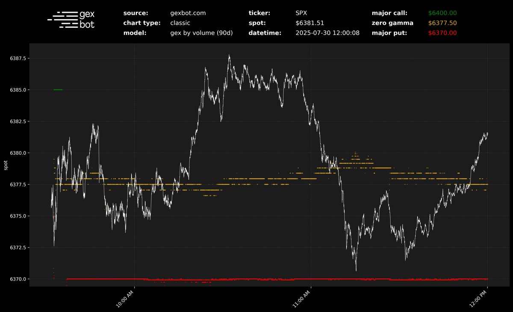Image resolution: width=513 pixels, height=312 pixels.
Task: Click the 6385.0 y-axis tick label
Action: [x=18, y=90]
